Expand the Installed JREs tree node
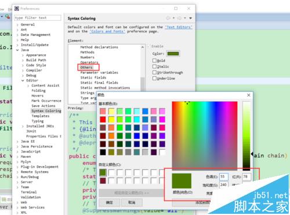290x215 pixels. [x=23, y=126]
